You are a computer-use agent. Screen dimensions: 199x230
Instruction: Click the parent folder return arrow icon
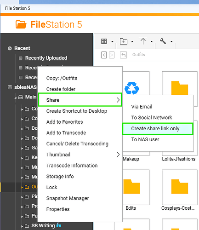coord(123,55)
